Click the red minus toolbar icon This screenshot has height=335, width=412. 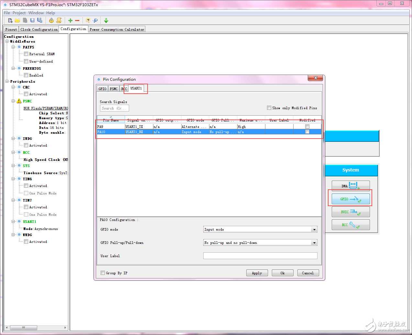77,20
